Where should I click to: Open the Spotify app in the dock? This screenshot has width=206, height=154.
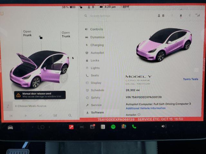(113, 127)
